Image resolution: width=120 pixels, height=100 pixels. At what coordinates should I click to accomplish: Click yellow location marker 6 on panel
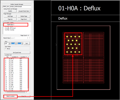73,40
